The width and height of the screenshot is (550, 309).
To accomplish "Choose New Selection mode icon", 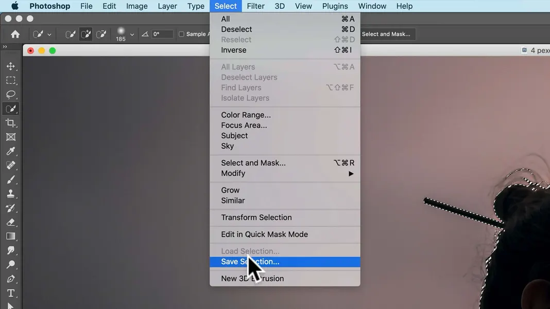I will pos(70,34).
